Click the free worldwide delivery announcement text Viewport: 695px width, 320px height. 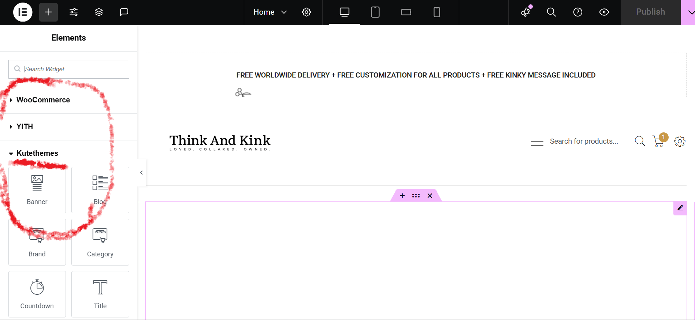pos(416,75)
